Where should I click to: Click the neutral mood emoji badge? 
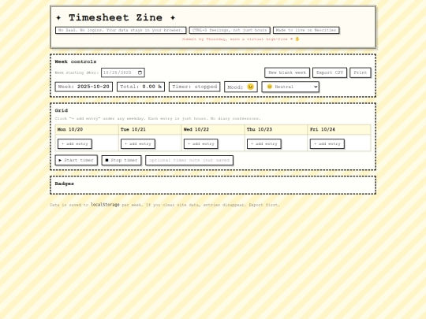click(241, 87)
